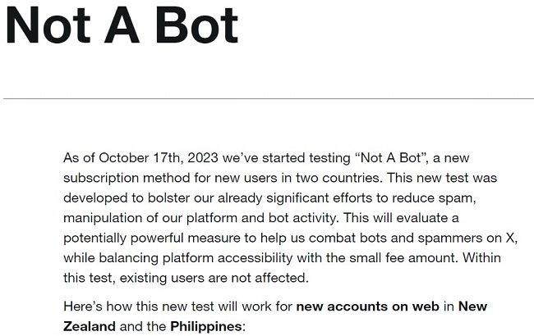Click the "Not A Bot" page heading
Viewport: 534px width, 336px height.
122,26
